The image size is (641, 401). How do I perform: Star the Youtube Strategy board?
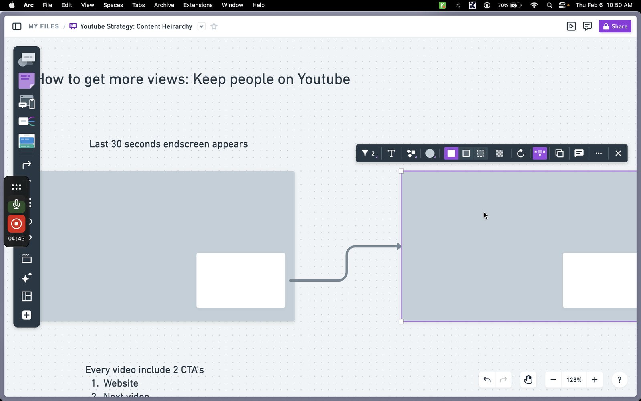[214, 26]
